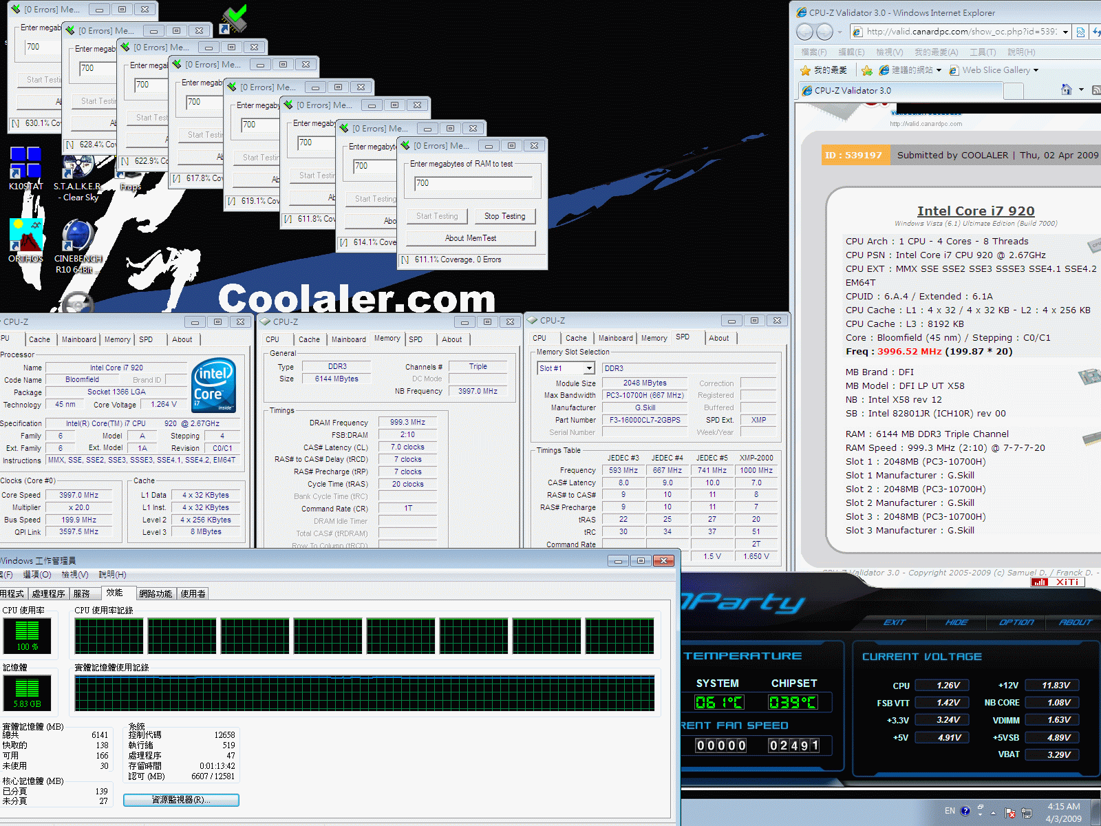The height and width of the screenshot is (826, 1101).
Task: Open the 說明(H) menu in Task Manager
Action: click(x=112, y=574)
